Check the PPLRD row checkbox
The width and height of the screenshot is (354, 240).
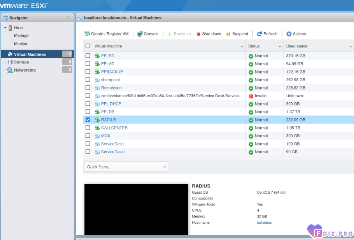click(x=88, y=56)
